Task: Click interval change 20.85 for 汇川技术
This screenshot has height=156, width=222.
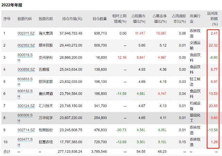Action: pos(213,106)
